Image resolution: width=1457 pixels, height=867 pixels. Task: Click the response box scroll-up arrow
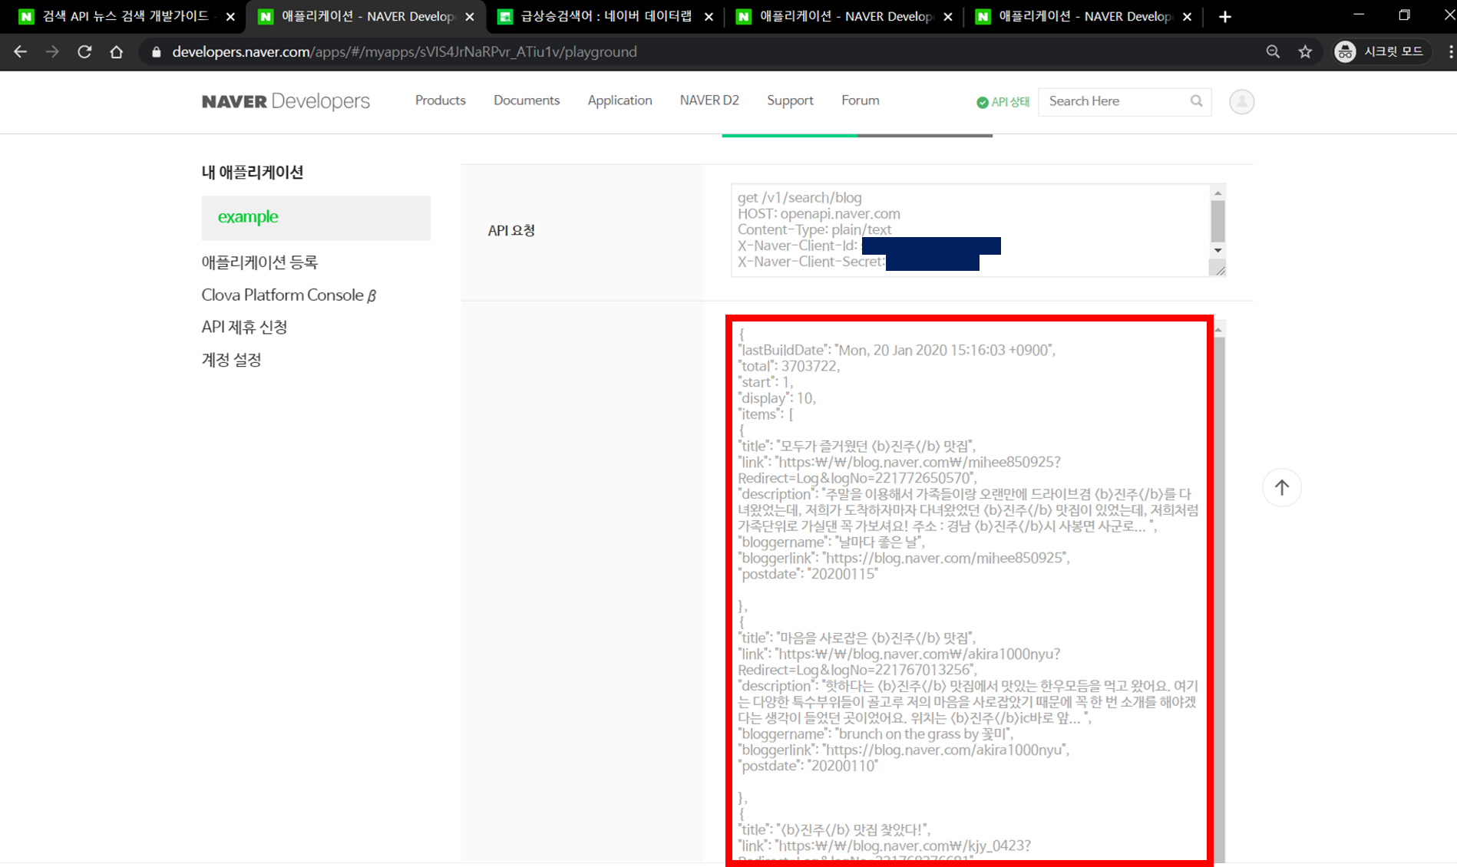pos(1218,330)
